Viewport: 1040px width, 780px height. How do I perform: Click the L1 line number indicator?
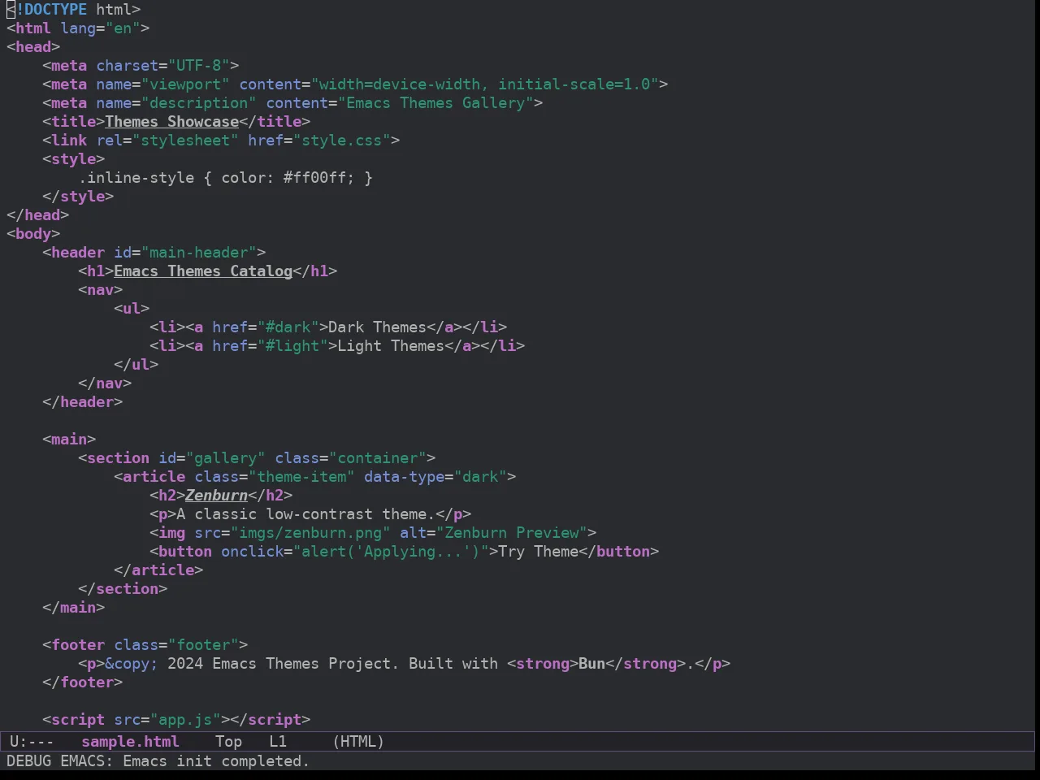[278, 742]
